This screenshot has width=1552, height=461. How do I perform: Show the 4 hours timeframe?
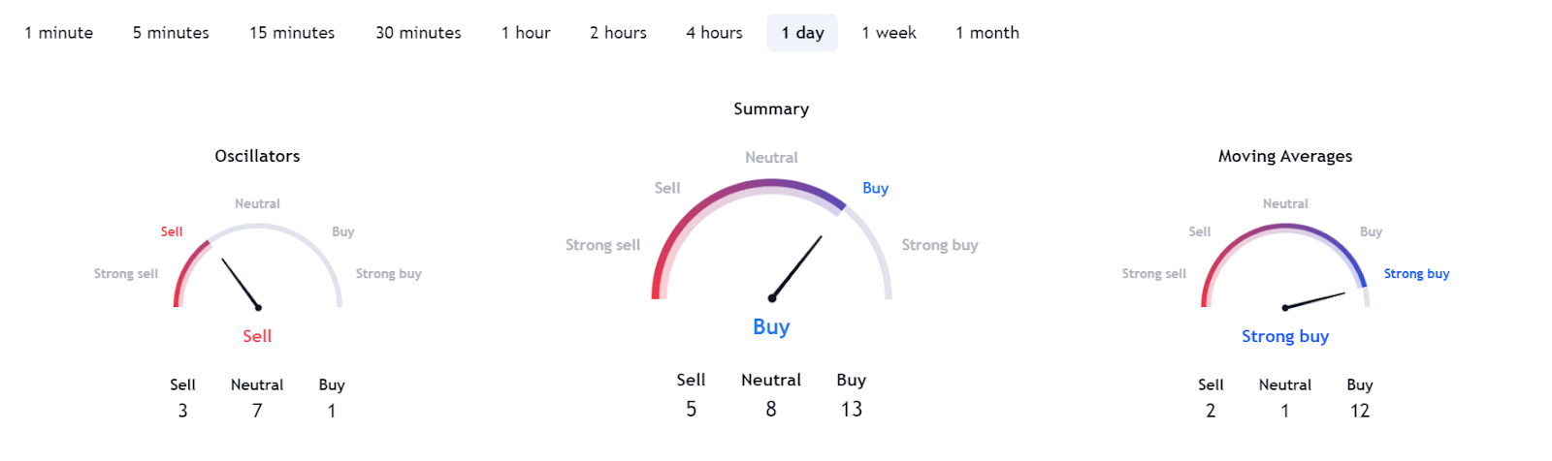coord(714,33)
